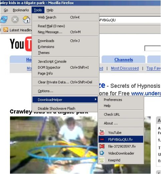Screen dimensions: 161x174
Task: Select Read Mail (0 new)
Action: click(x=65, y=26)
